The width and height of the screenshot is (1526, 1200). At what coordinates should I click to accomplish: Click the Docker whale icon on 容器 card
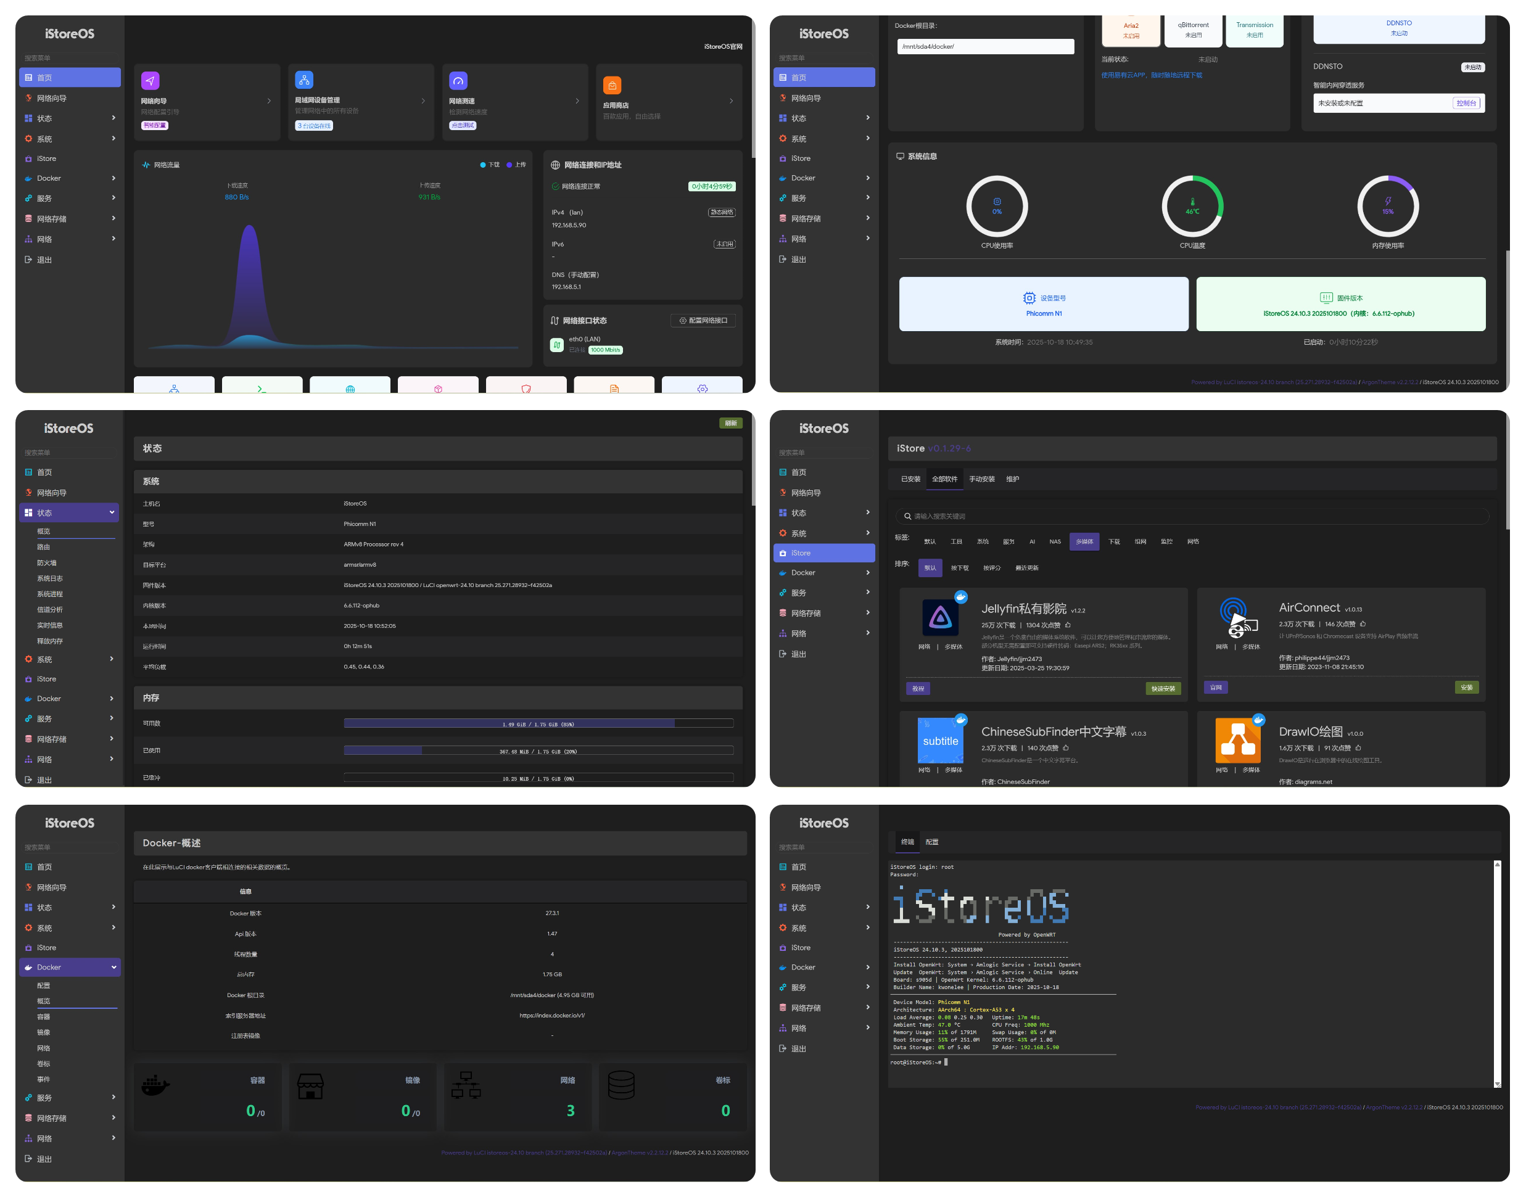click(x=155, y=1085)
